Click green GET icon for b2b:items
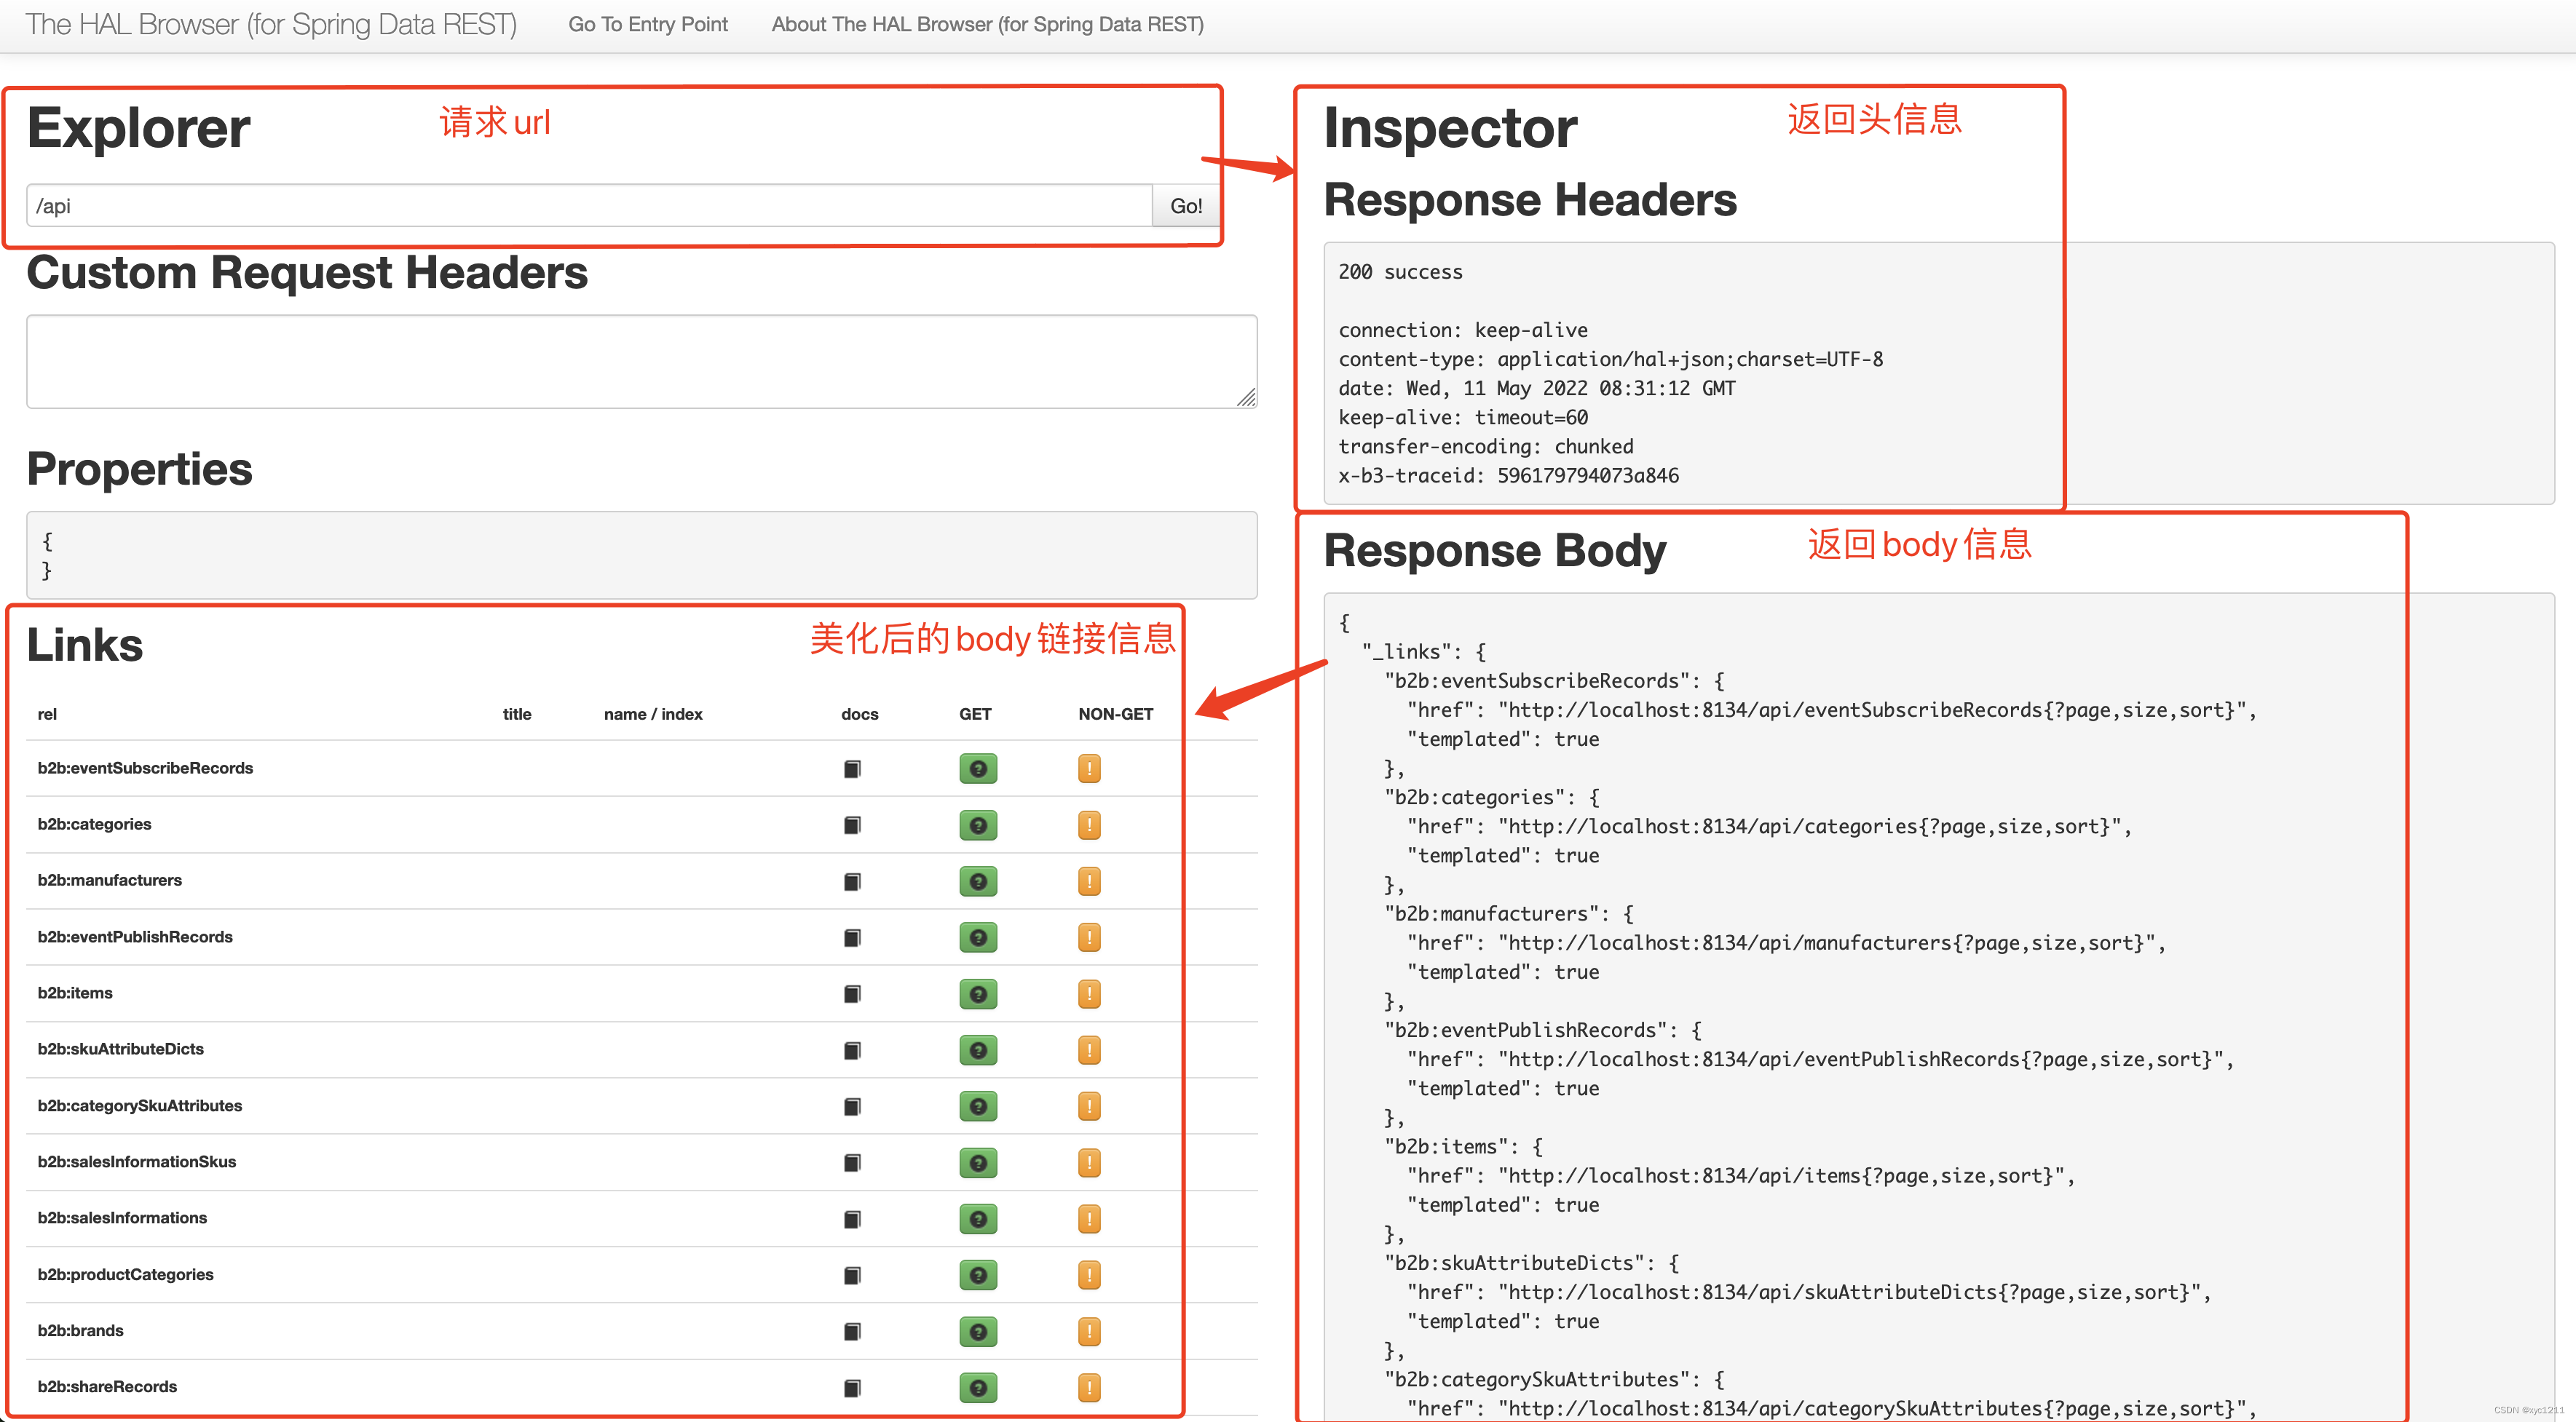 click(x=978, y=993)
